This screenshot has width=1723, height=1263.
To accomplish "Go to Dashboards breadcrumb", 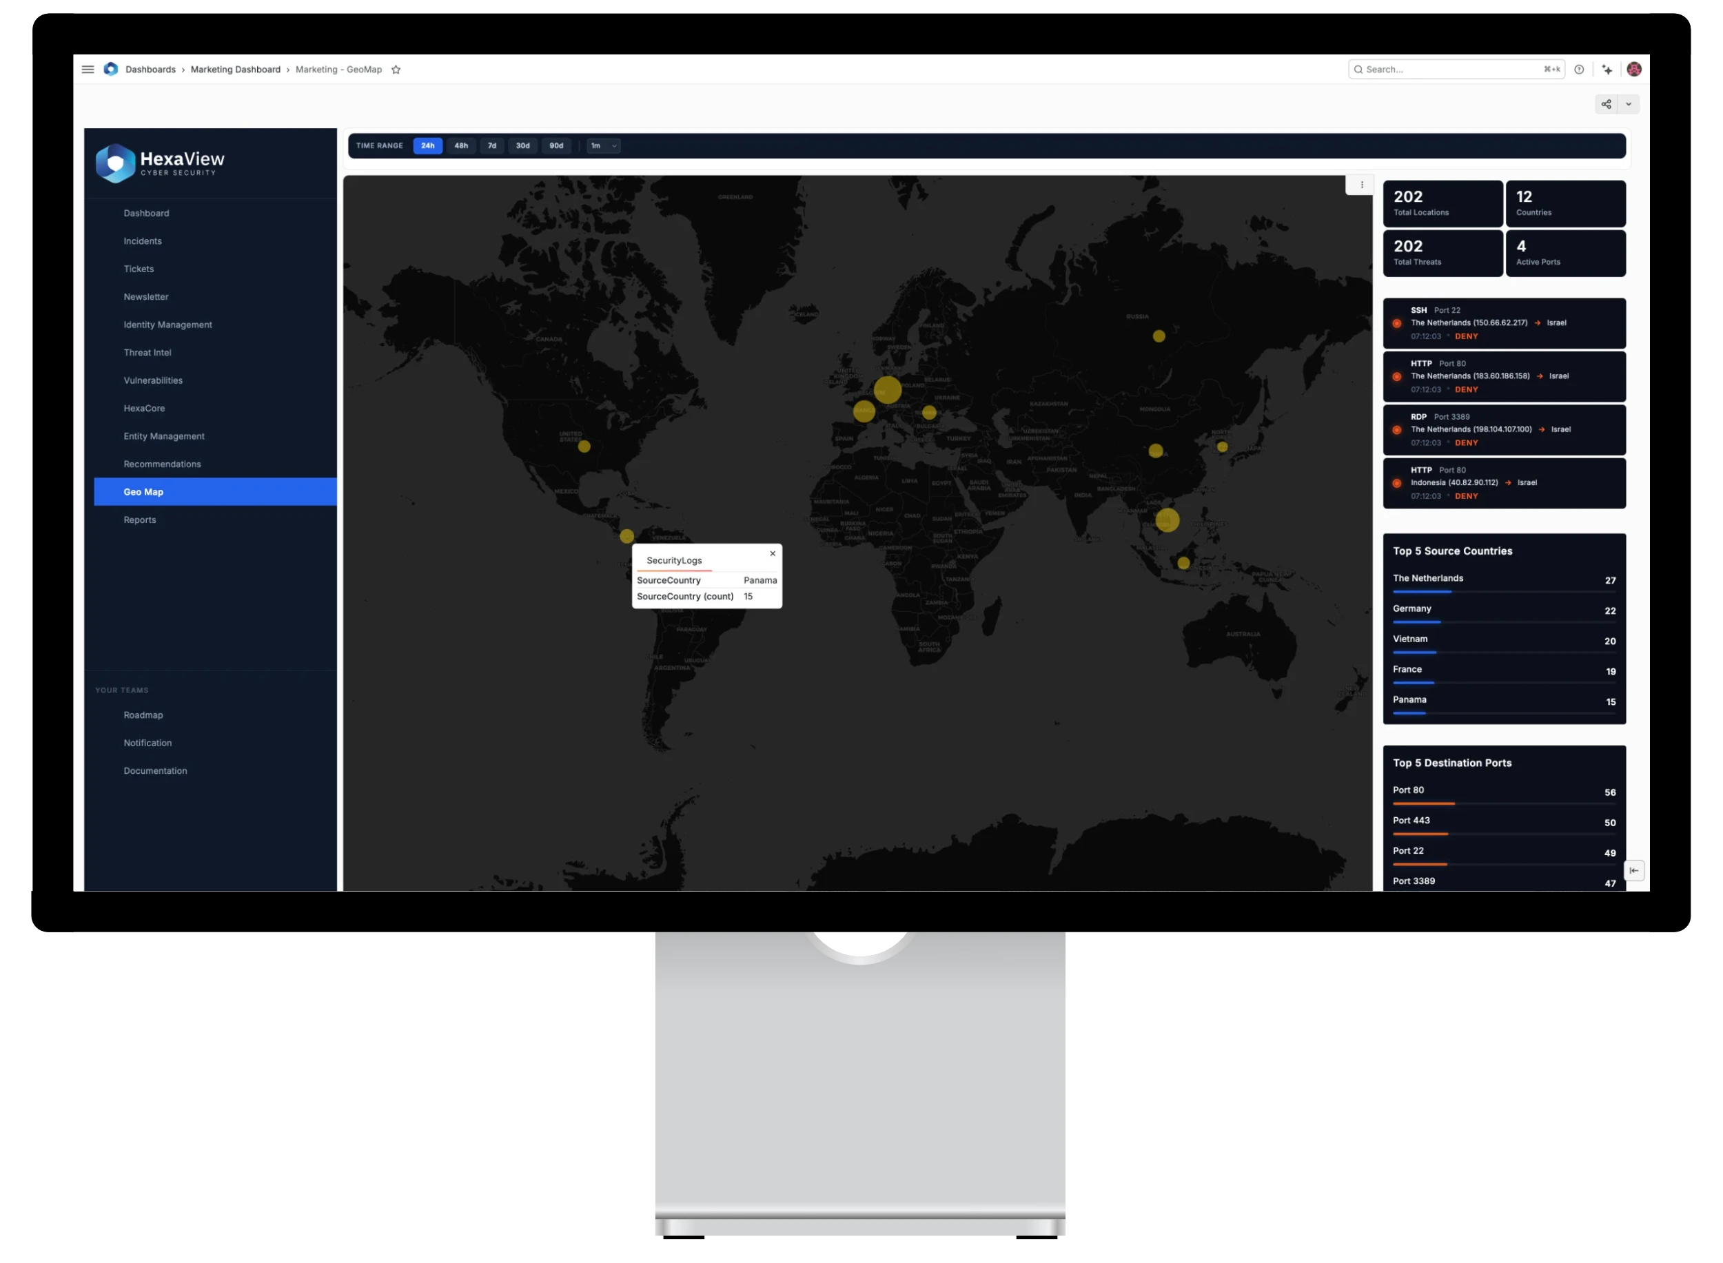I will pyautogui.click(x=151, y=70).
